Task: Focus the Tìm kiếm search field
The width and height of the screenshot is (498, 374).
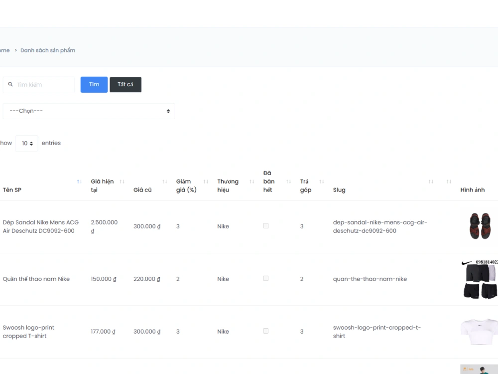Action: coord(39,85)
